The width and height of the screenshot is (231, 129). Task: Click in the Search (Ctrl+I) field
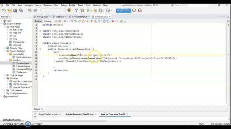tap(191, 5)
